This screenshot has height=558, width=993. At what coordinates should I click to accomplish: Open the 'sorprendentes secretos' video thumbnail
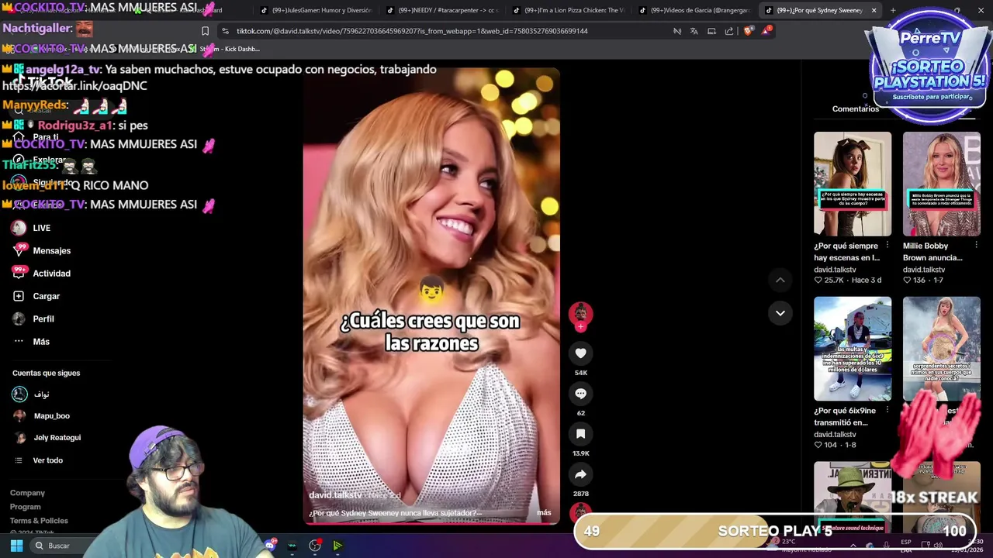pos(941,349)
